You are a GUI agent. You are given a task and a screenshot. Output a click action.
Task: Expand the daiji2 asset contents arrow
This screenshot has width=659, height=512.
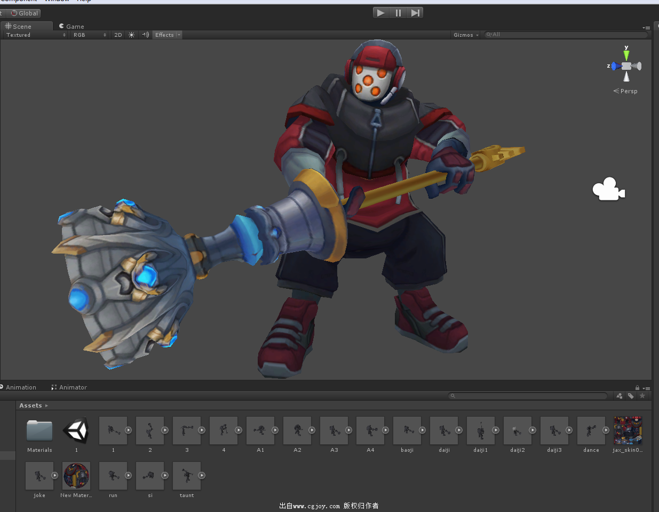point(533,430)
